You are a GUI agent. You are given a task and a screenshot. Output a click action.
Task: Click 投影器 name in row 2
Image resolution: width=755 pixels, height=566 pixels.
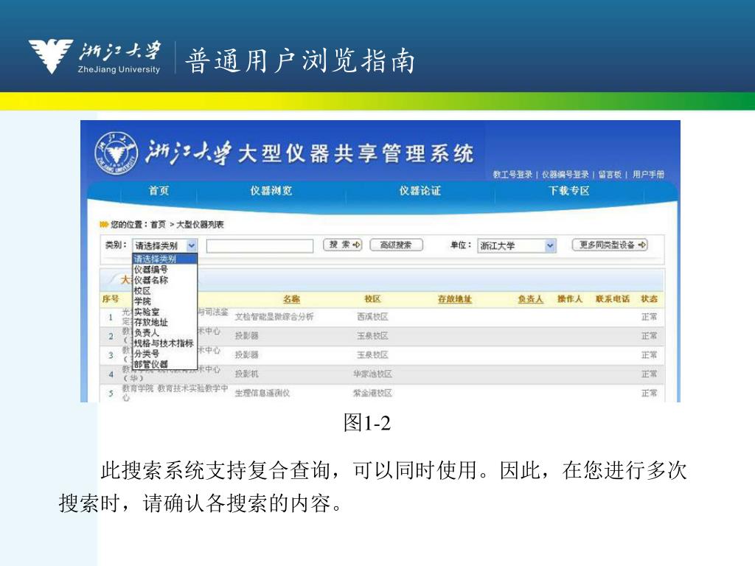click(x=246, y=335)
